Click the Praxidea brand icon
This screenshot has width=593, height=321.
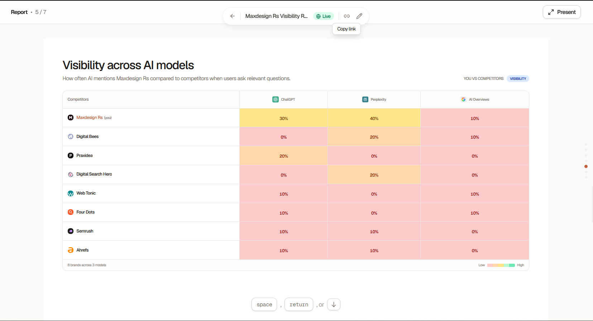click(x=71, y=155)
